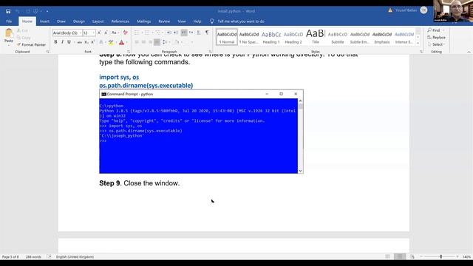Open the Select dropdown in Editing group
The height and width of the screenshot is (266, 473).
[436, 44]
